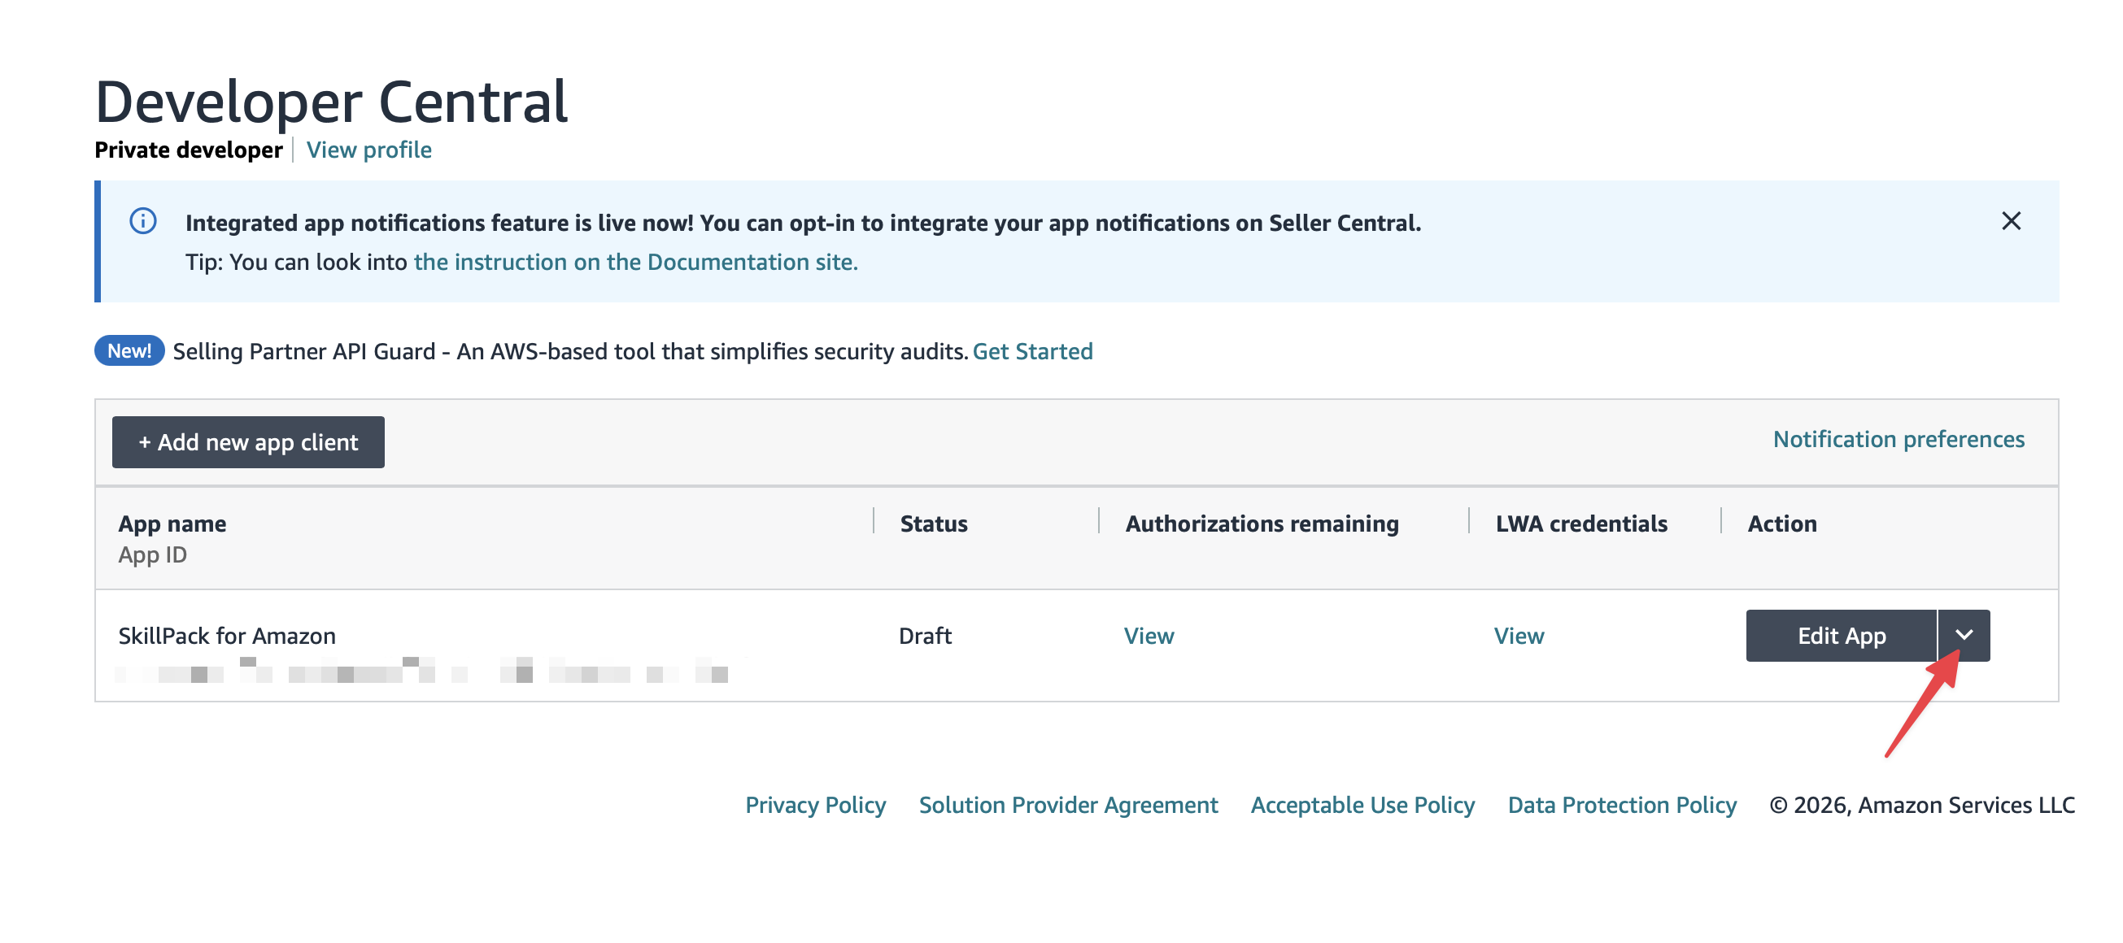Click the App name column header
The height and width of the screenshot is (943, 2123).
(172, 524)
